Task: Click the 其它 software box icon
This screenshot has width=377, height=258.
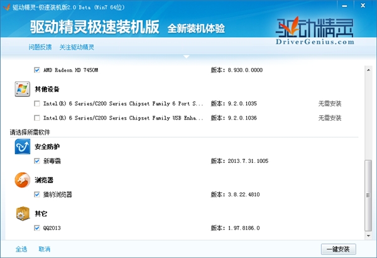Action: pos(23,213)
